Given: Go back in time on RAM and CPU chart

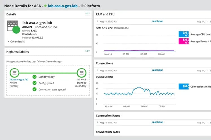Looking at the screenshot, I should click(x=97, y=21).
